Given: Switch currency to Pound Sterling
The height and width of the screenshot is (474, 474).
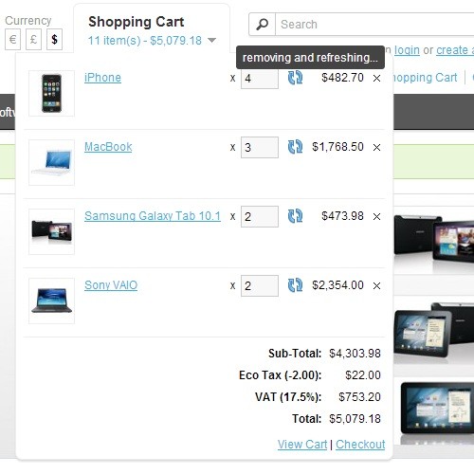Looking at the screenshot, I should (x=33, y=40).
